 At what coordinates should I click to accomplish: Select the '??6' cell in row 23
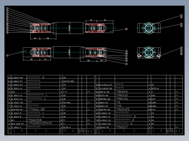(118, 102)
